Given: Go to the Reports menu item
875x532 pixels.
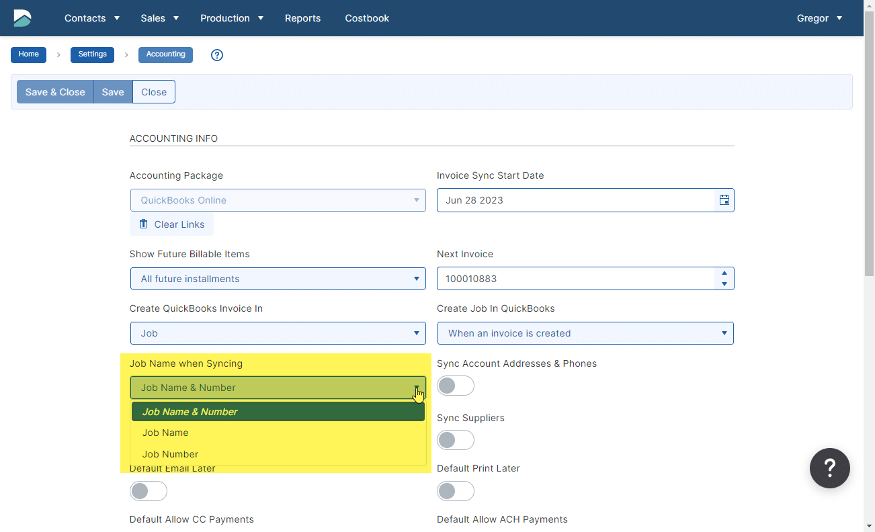Looking at the screenshot, I should (302, 18).
